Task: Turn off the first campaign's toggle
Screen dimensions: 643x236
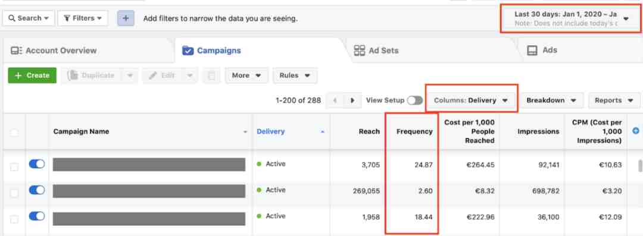Action: (37, 164)
